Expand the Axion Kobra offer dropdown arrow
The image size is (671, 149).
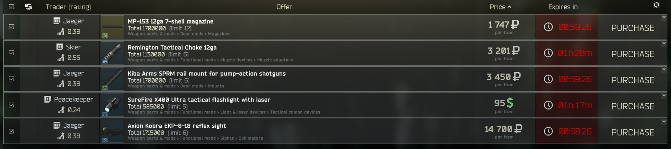(664, 122)
